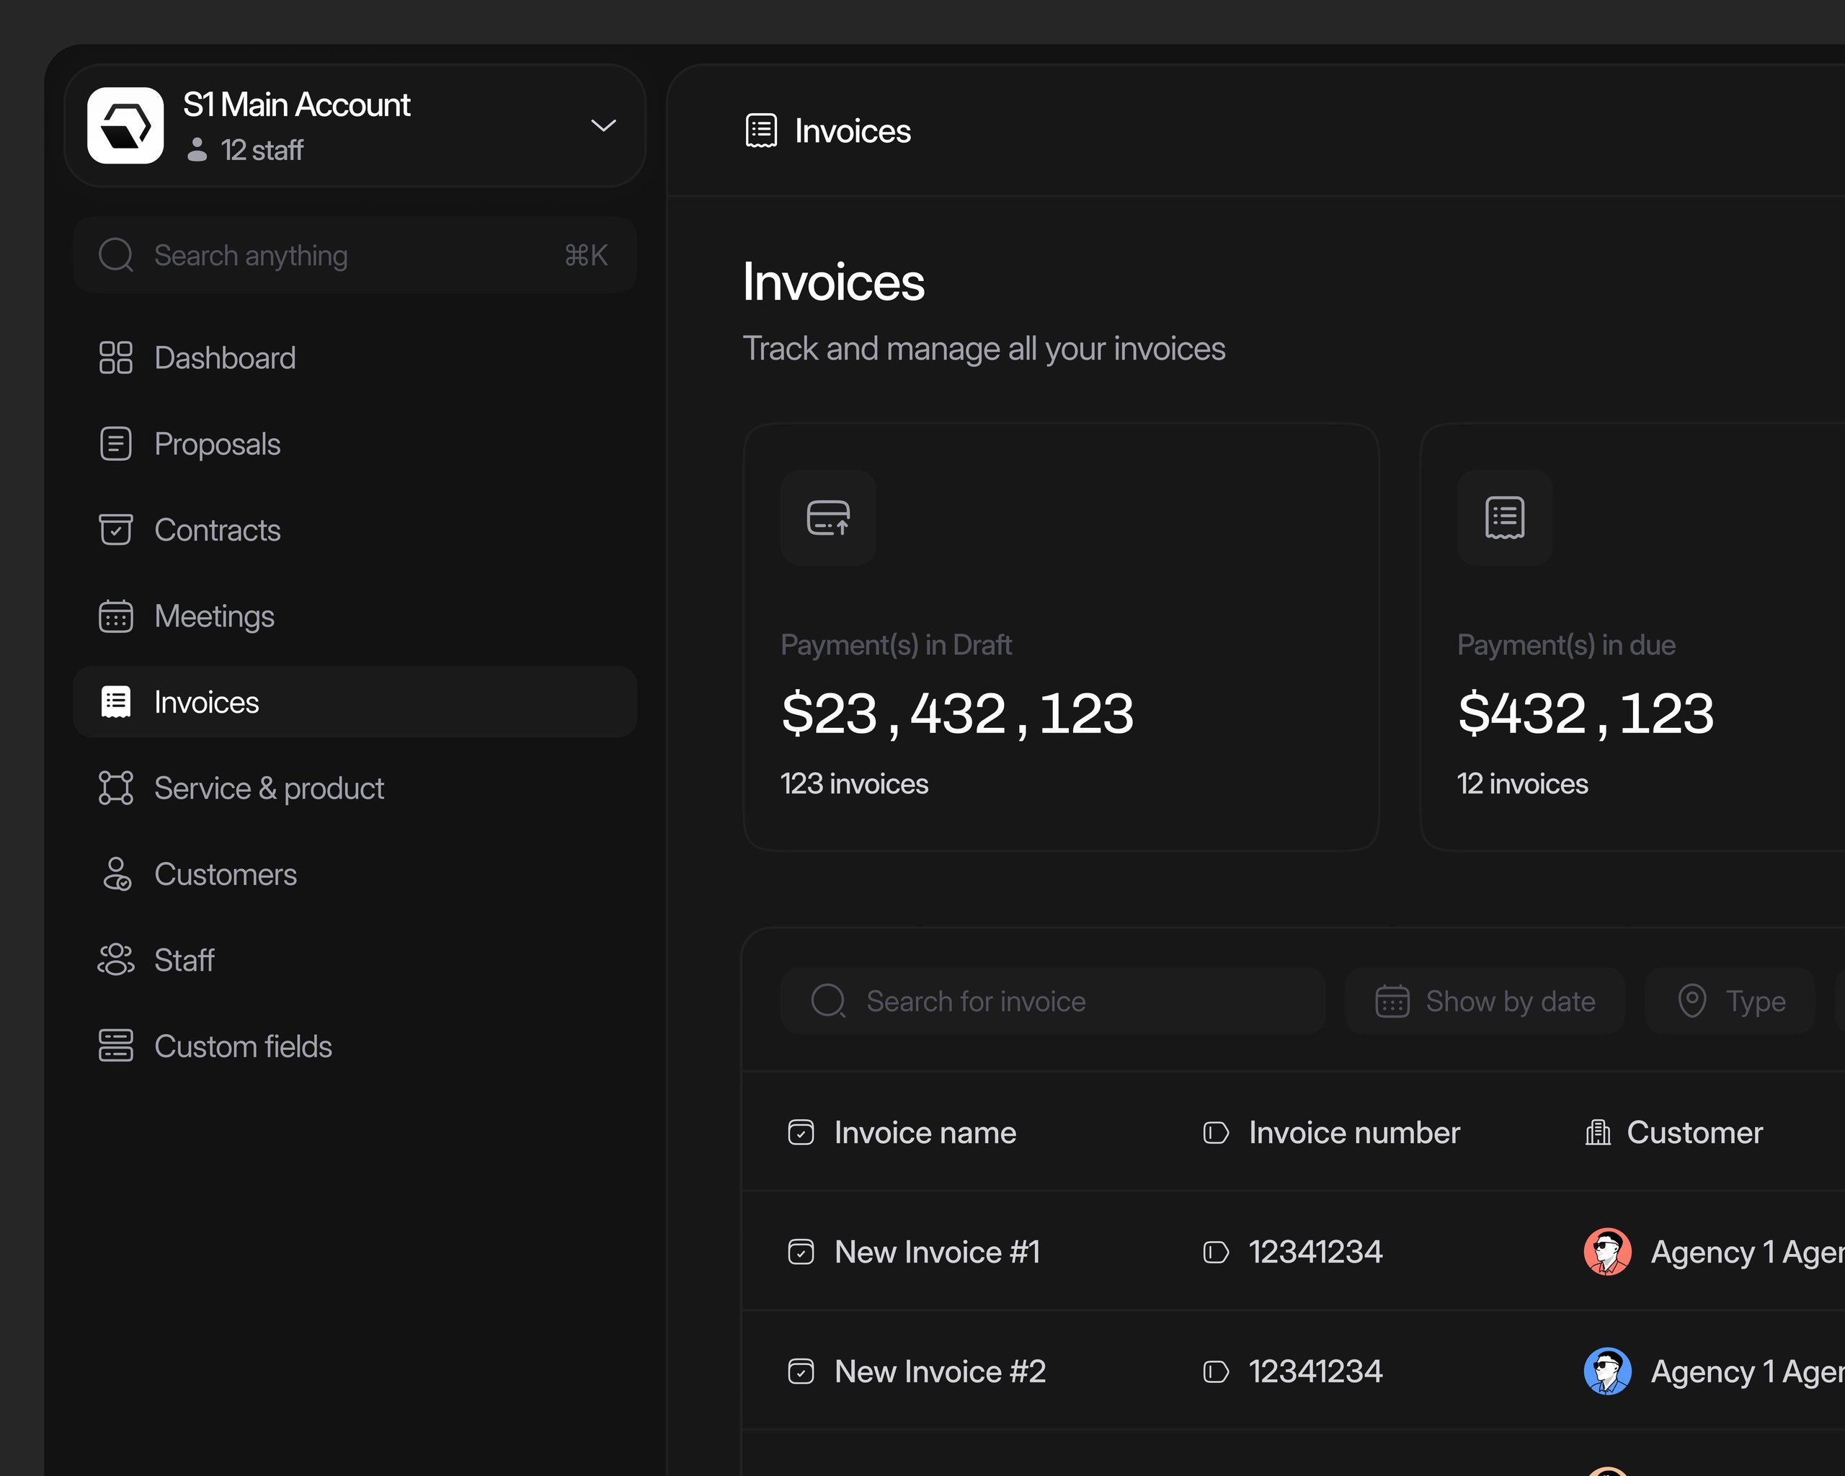Click the Meetings calendar icon
The image size is (1845, 1476).
115,616
